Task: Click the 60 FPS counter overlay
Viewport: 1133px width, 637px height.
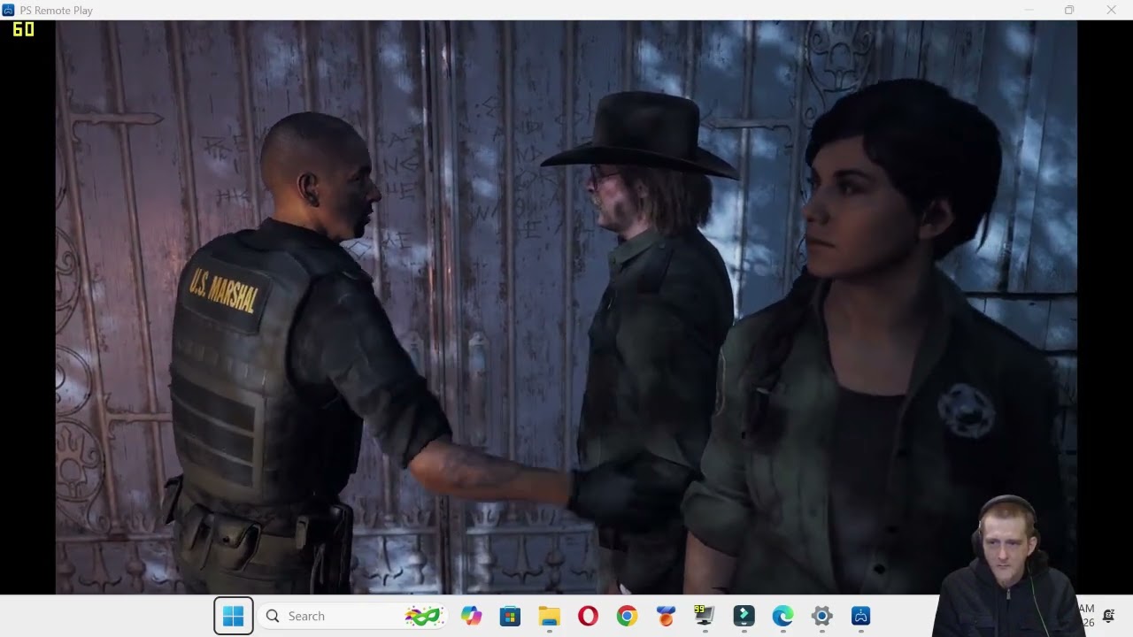Action: point(23,29)
